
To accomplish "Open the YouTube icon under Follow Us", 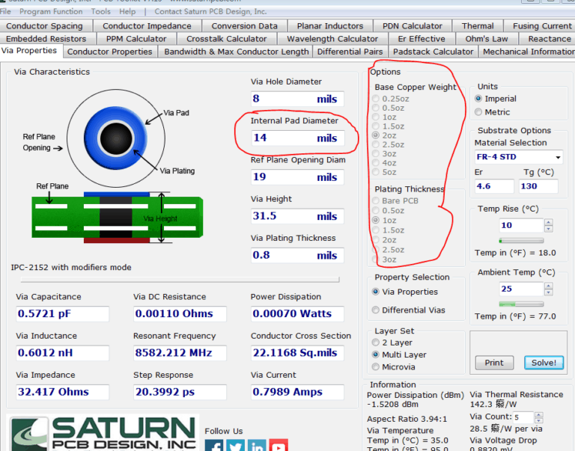I will tap(279, 445).
